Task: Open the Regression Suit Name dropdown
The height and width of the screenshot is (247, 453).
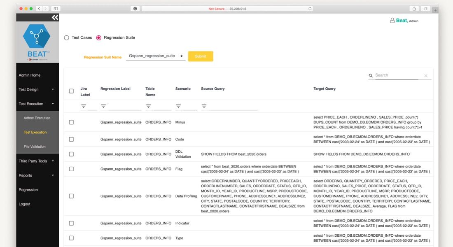Action: [x=156, y=56]
